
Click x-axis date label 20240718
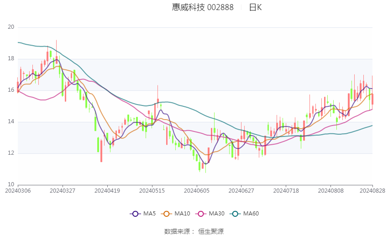(x=286, y=191)
